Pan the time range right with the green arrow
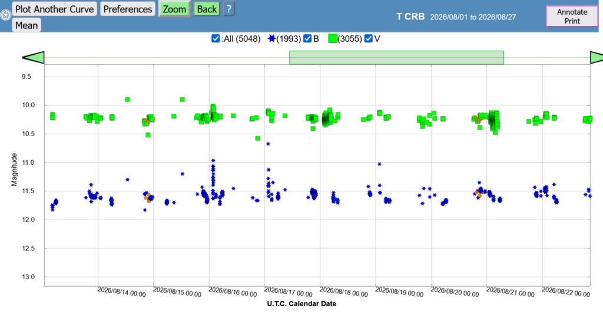This screenshot has height=331, width=603. (x=597, y=58)
